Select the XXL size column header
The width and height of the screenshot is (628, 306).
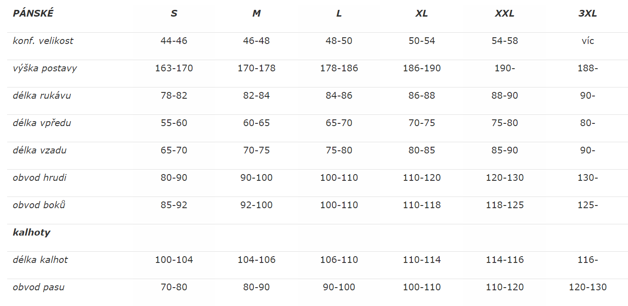505,13
